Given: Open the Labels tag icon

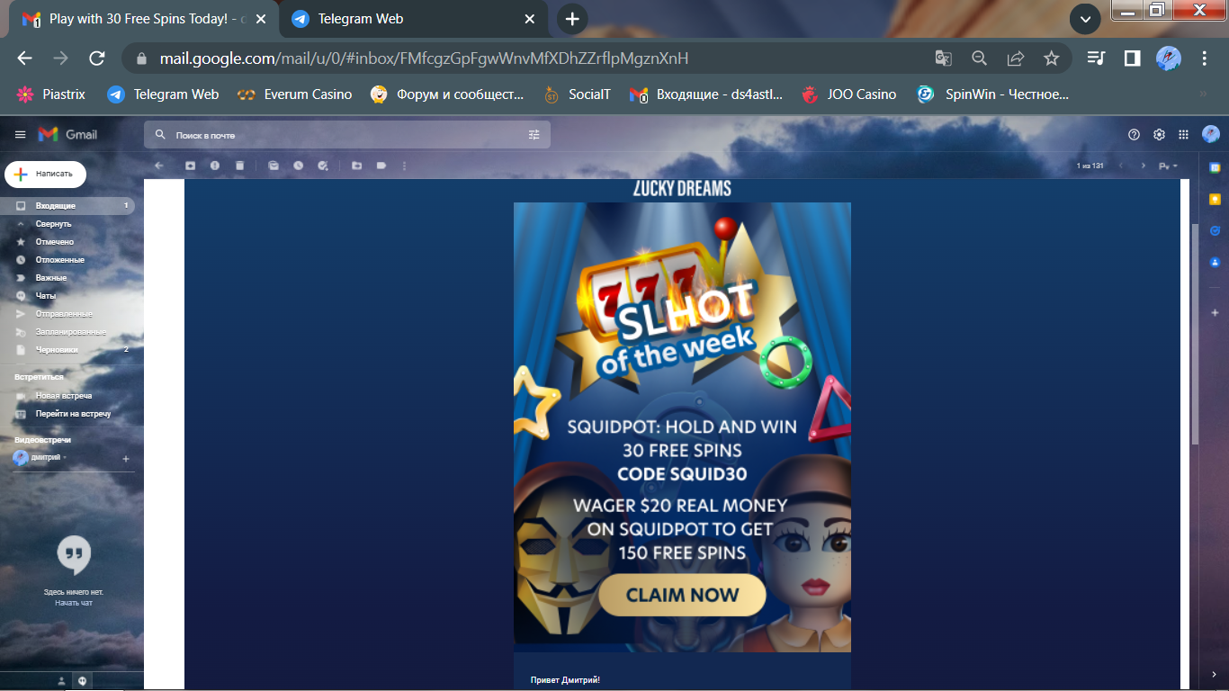Looking at the screenshot, I should 381,166.
